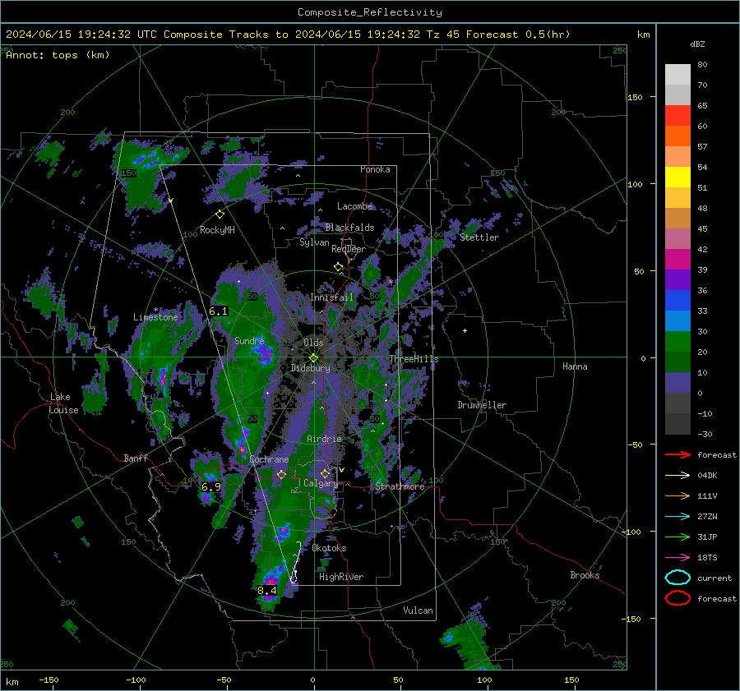
Task: Pick the purple swatch between 39 and 36
Action: (678, 280)
